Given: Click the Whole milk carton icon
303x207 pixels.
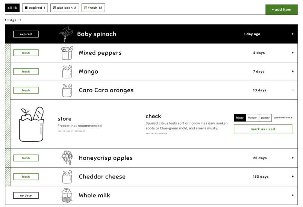Looking at the screenshot, I should (x=67, y=195).
